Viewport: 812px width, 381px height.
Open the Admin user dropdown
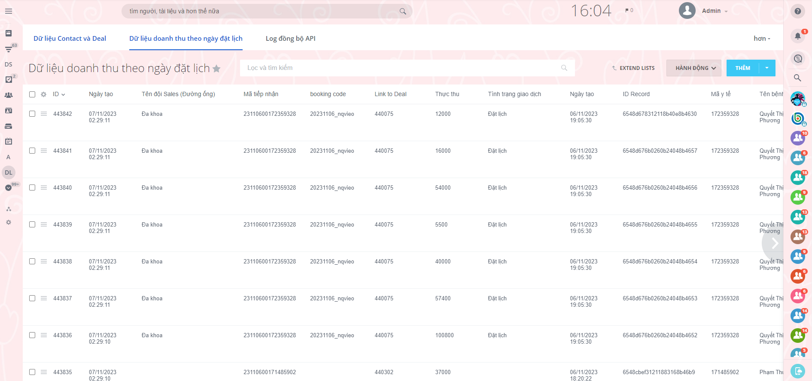(715, 11)
